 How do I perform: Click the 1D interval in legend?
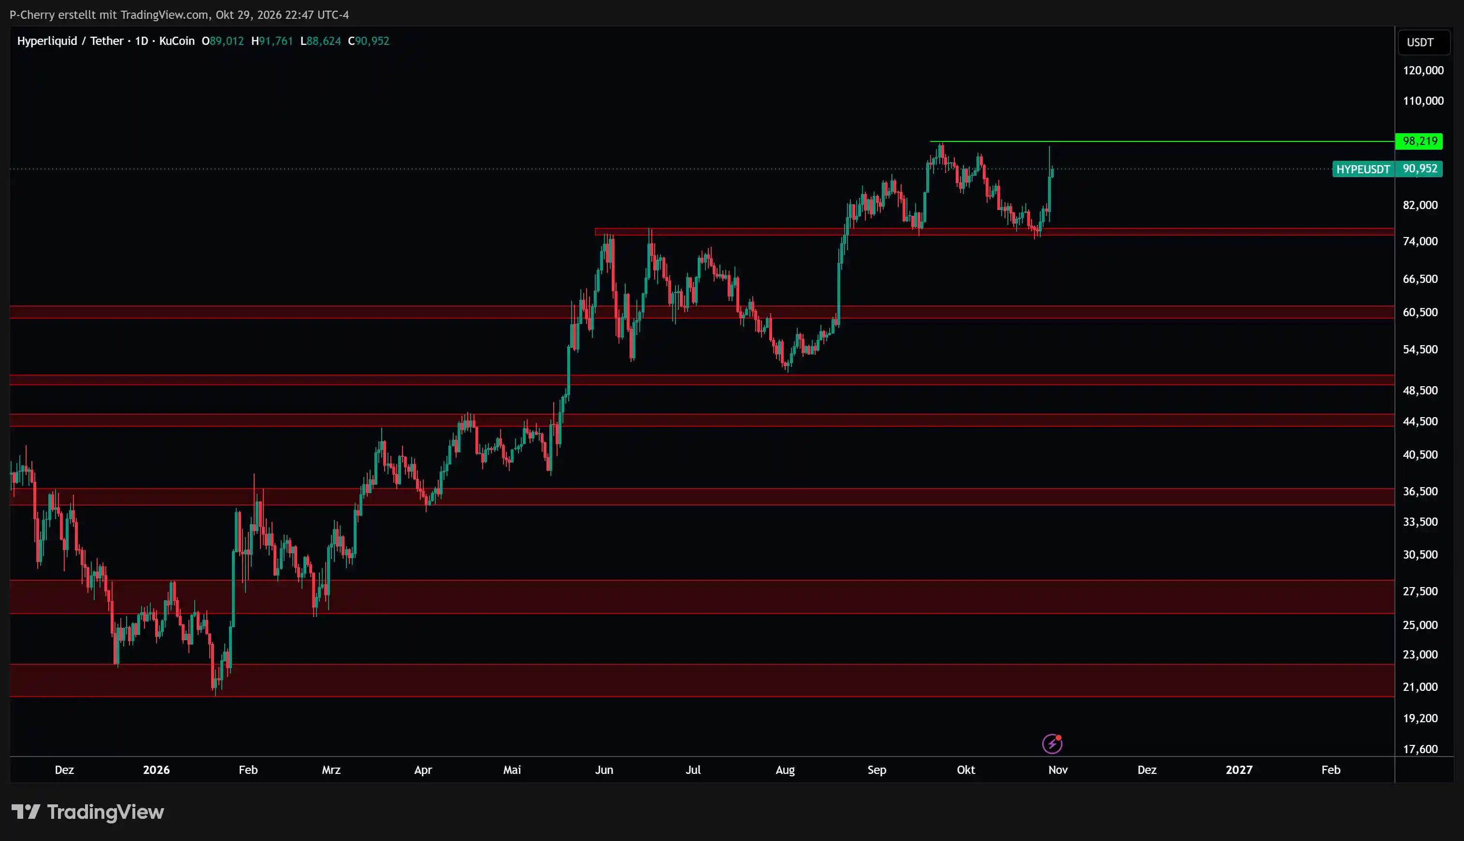click(142, 41)
